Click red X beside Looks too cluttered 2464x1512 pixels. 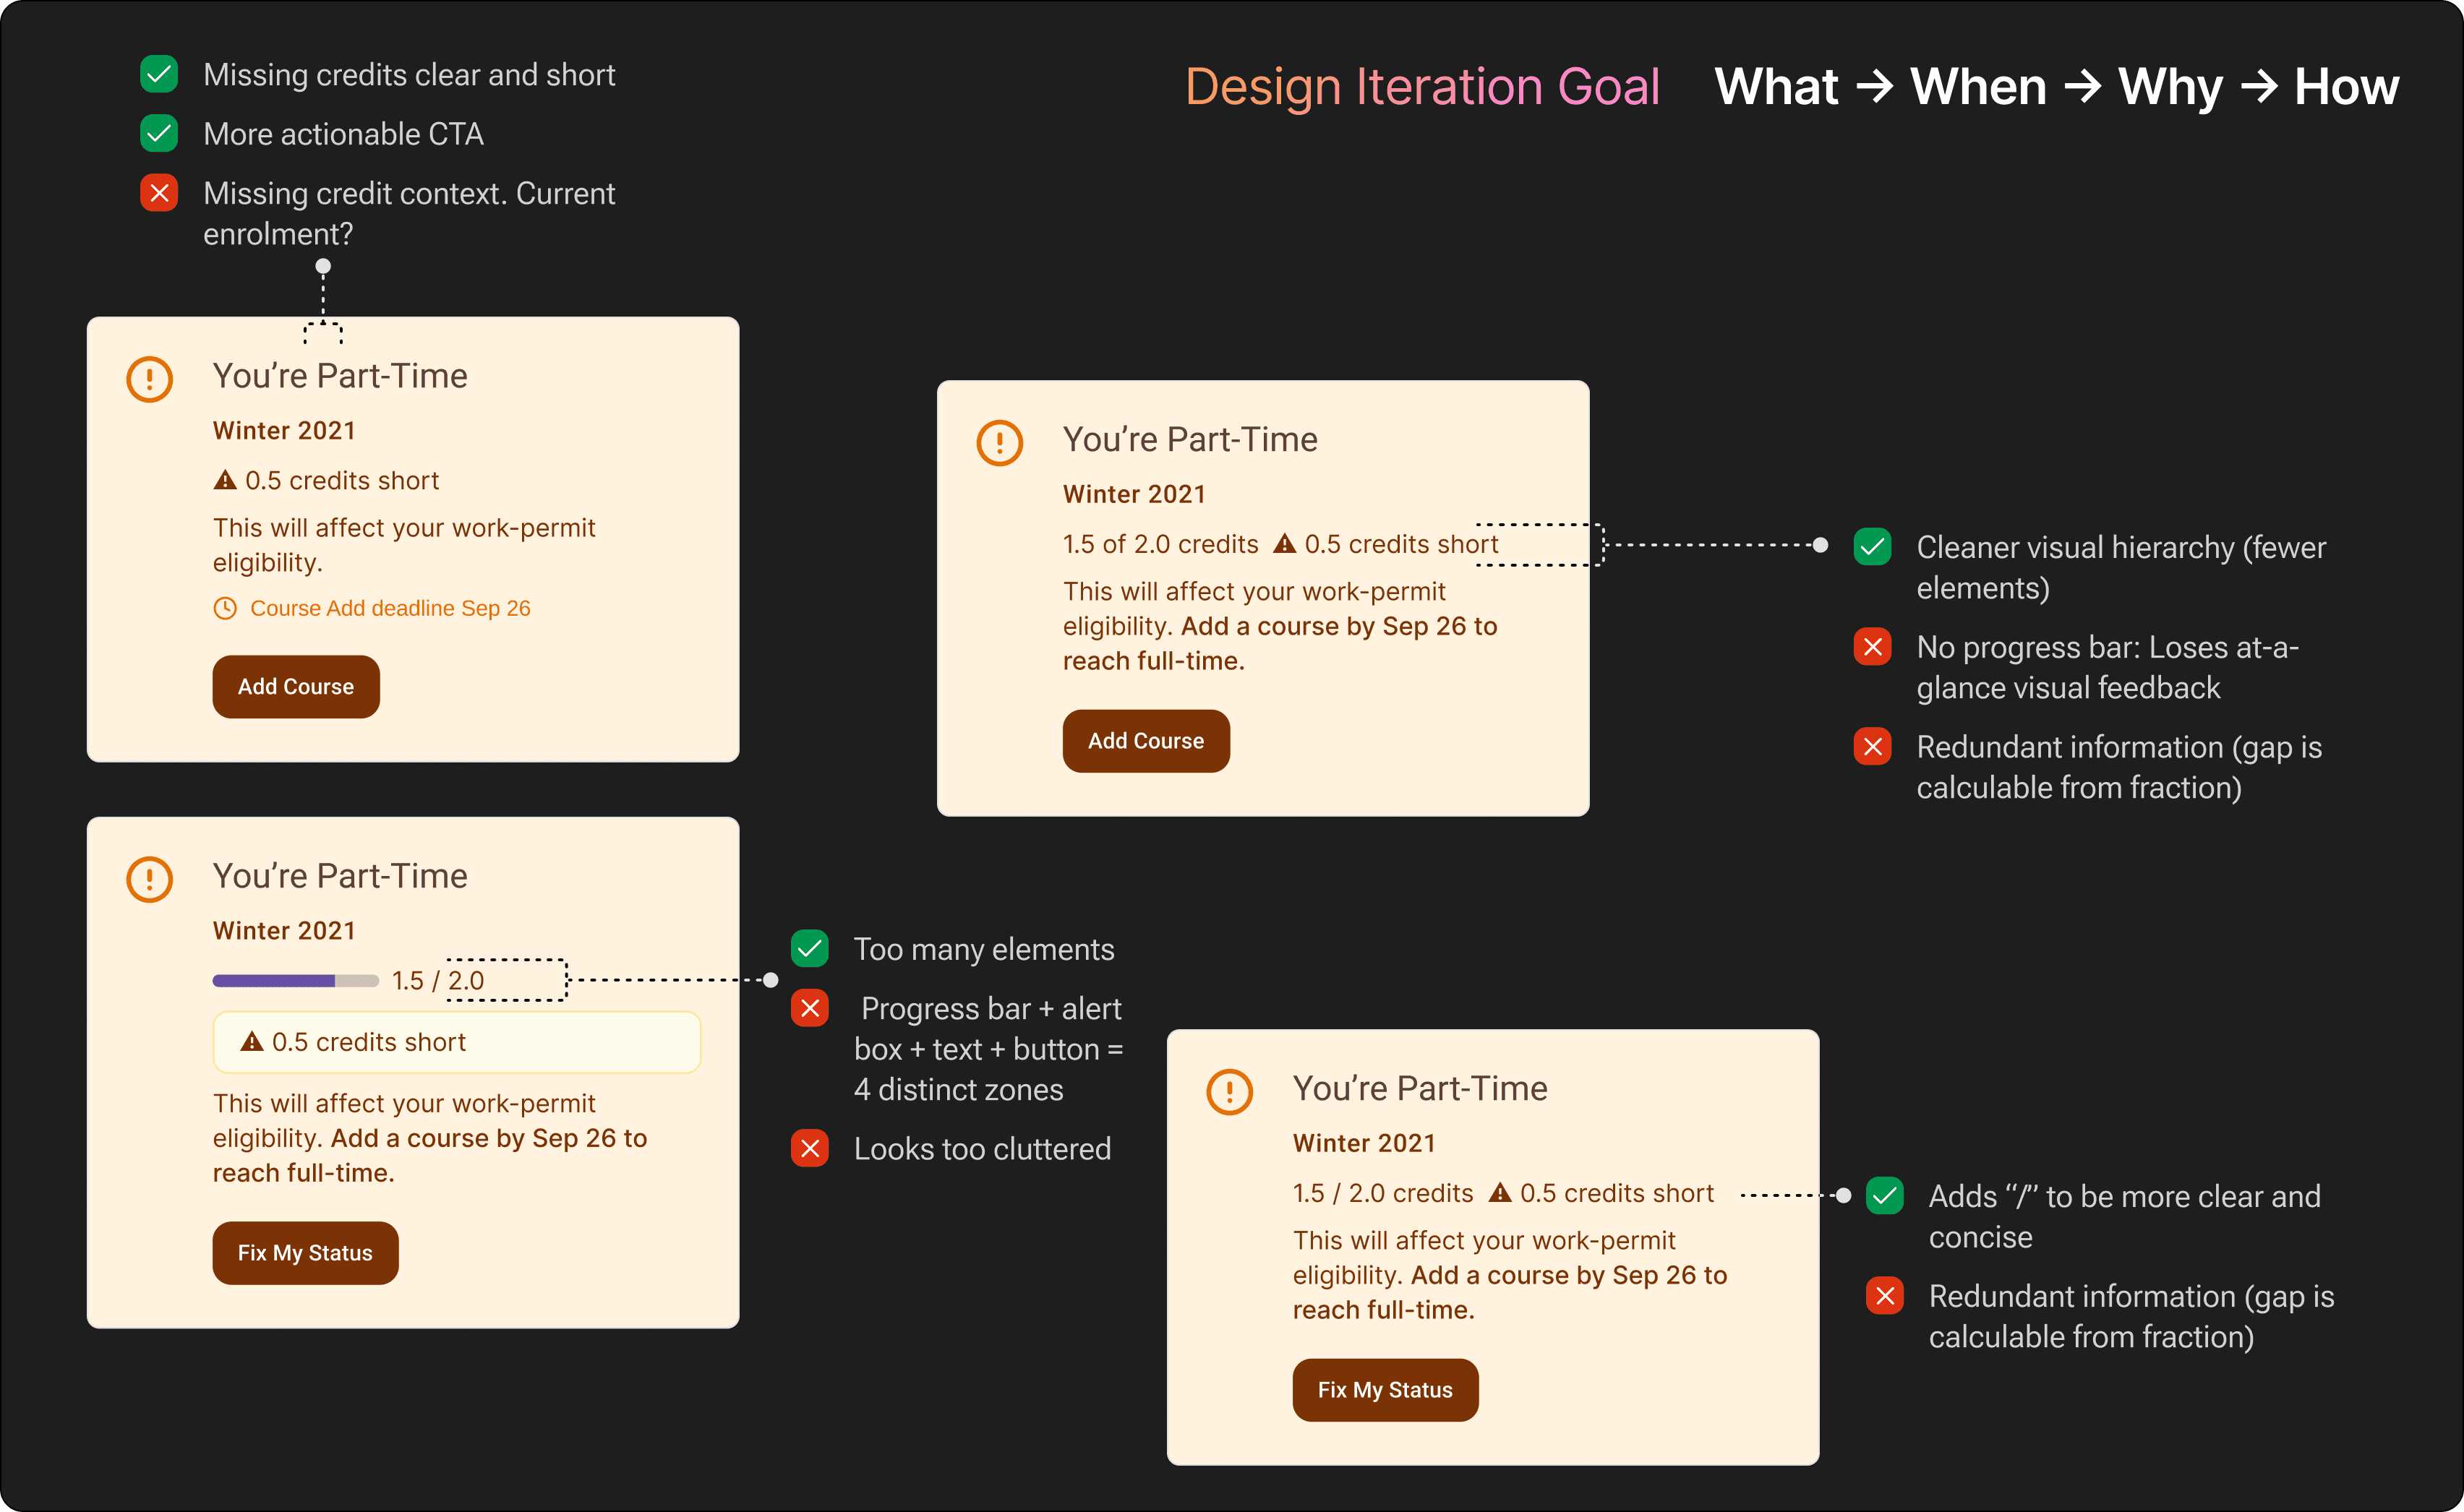809,1148
